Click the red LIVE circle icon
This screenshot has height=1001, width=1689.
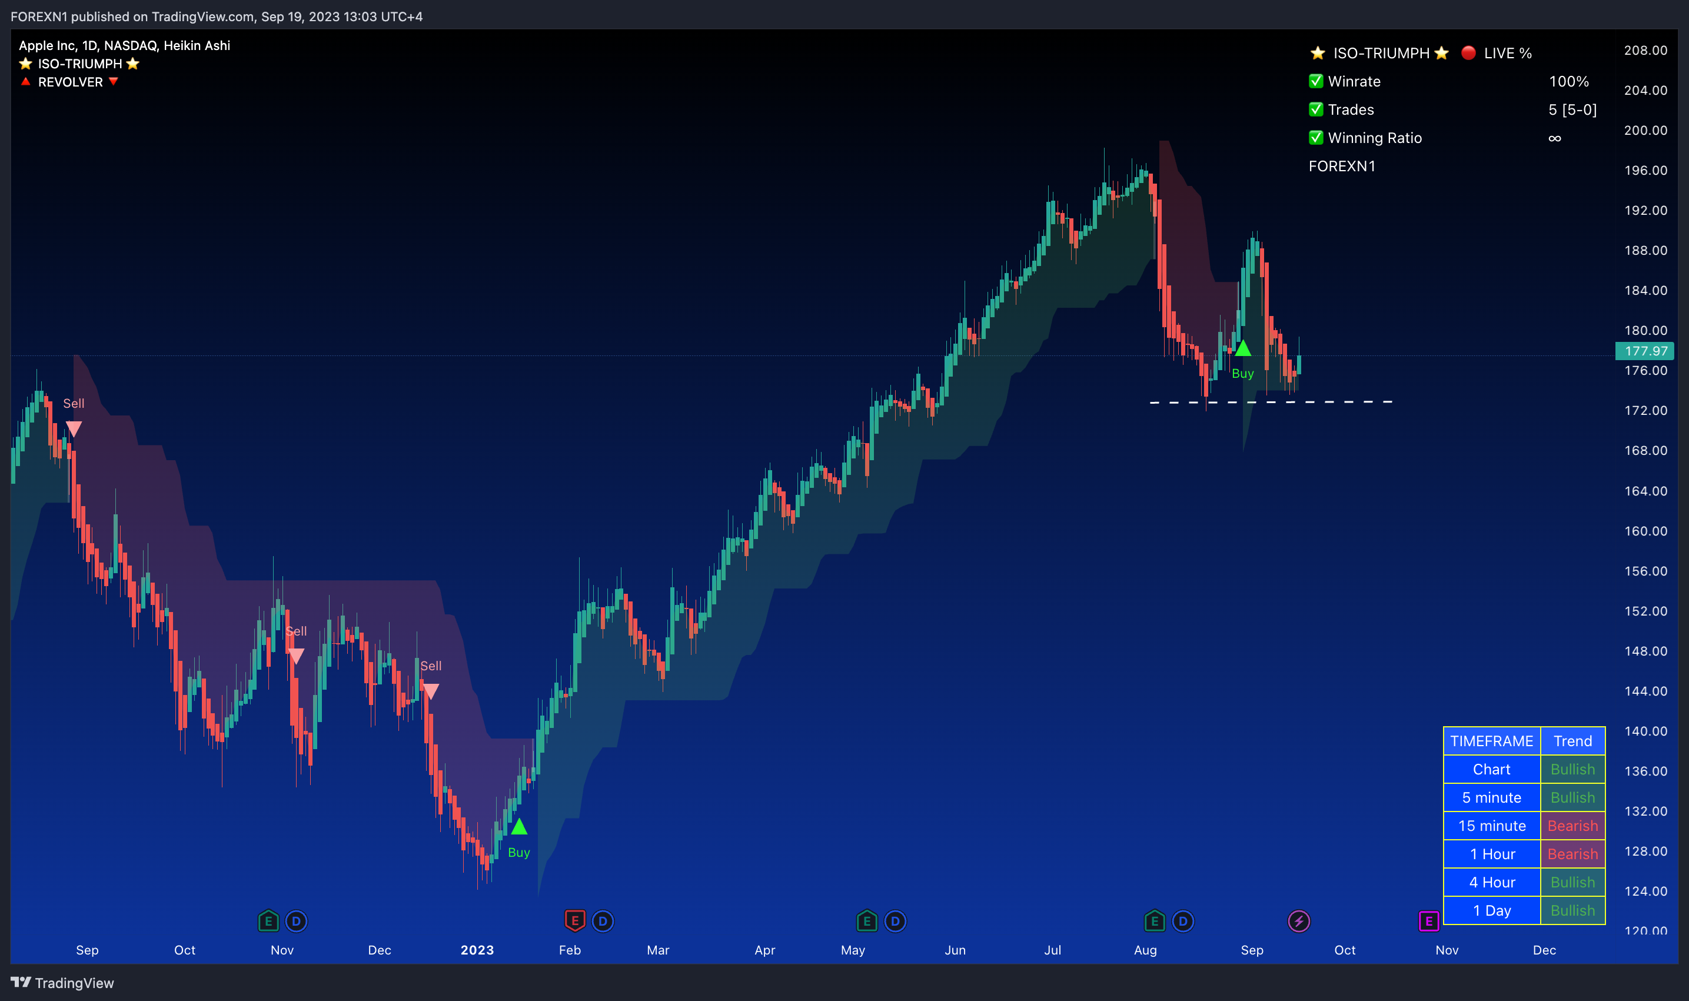pyautogui.click(x=1468, y=52)
